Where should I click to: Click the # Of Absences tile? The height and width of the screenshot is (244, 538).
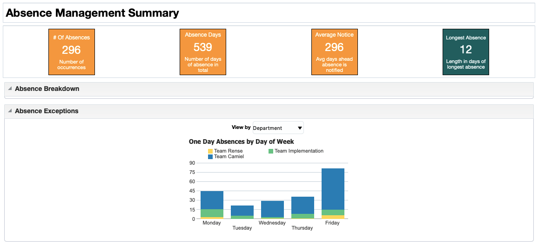(x=71, y=51)
